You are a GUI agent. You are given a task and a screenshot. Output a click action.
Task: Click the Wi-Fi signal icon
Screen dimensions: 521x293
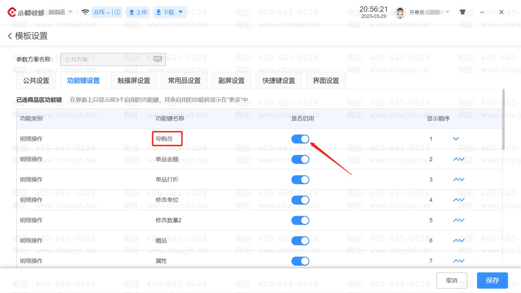[x=85, y=12]
